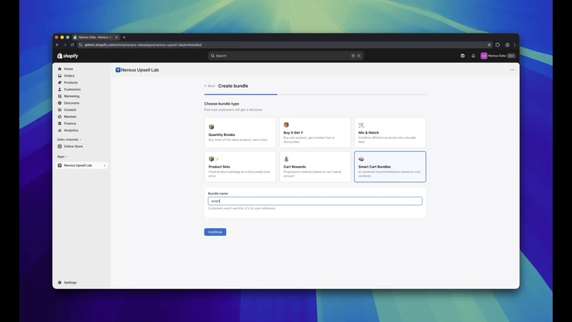The image size is (572, 322).
Task: Click the Markets globe icon
Action: click(60, 117)
